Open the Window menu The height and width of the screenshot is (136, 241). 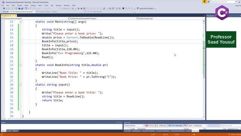click(67, 5)
